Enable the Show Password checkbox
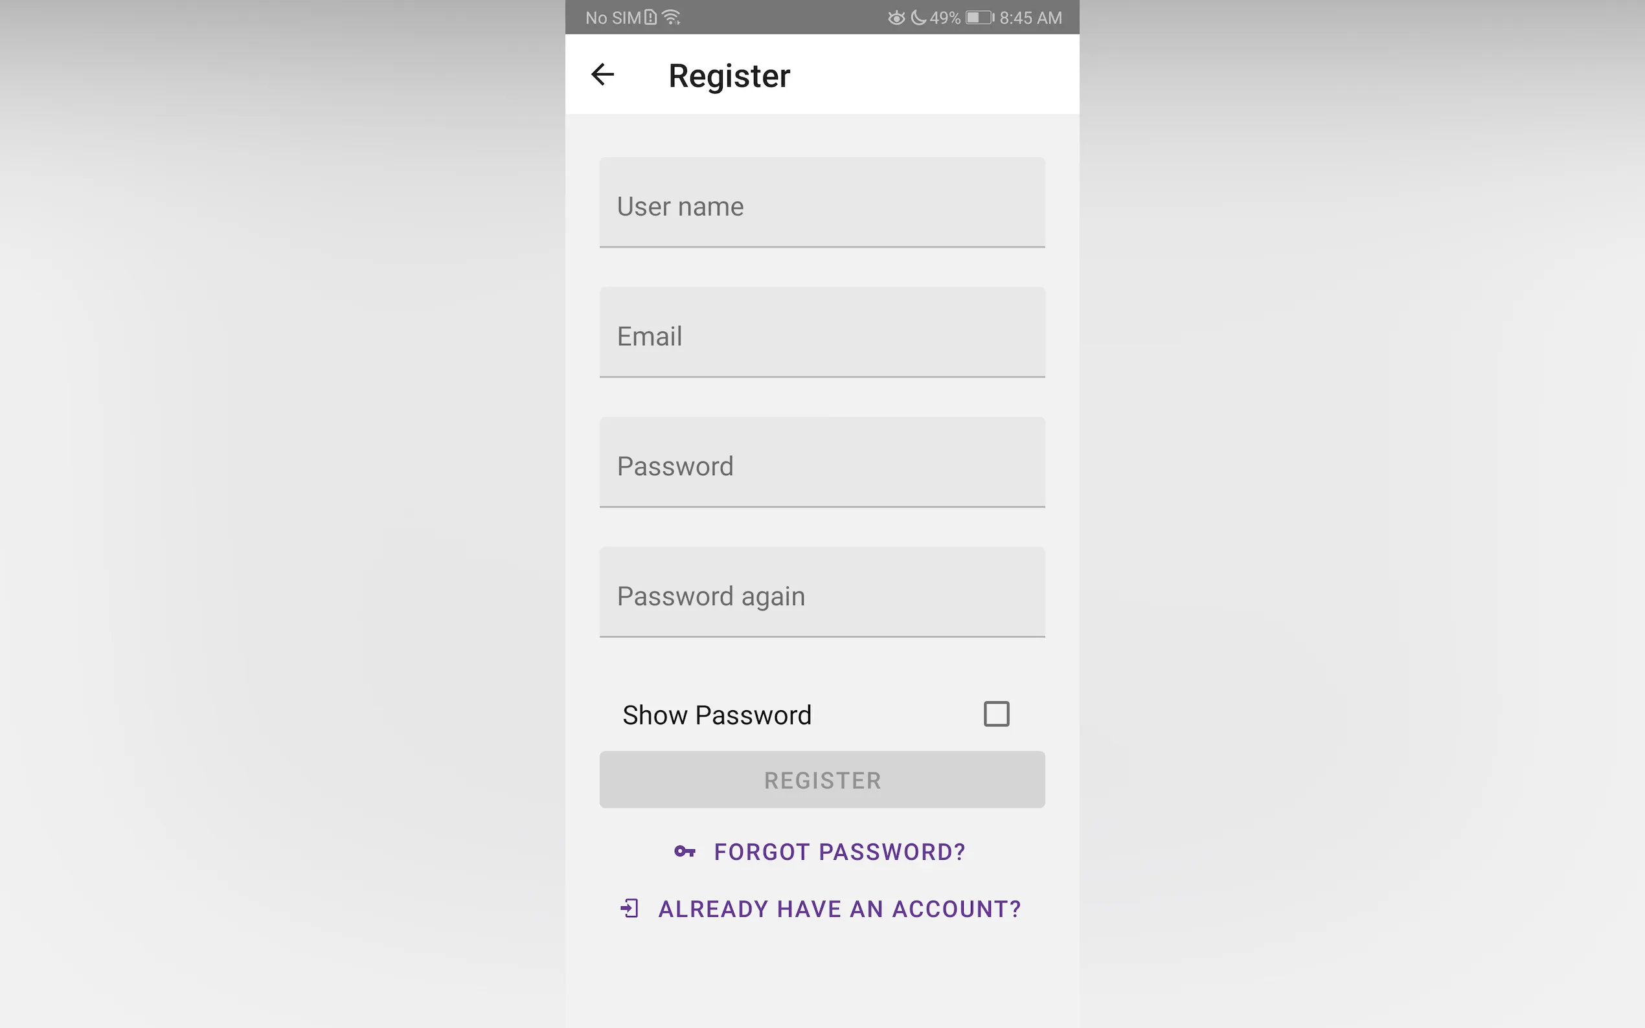Viewport: 1645px width, 1028px height. click(996, 714)
